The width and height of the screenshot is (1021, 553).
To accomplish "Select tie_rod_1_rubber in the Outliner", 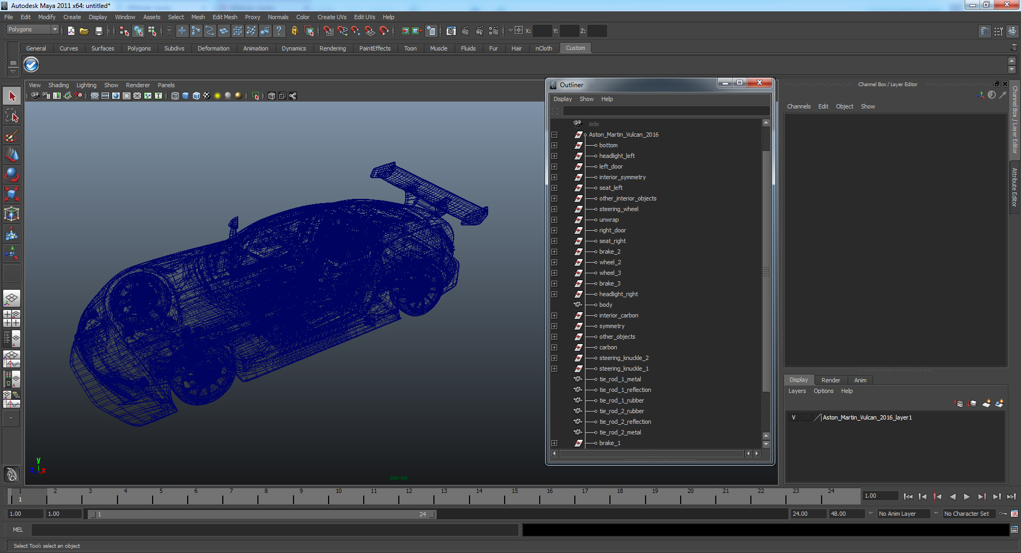I will coord(621,400).
